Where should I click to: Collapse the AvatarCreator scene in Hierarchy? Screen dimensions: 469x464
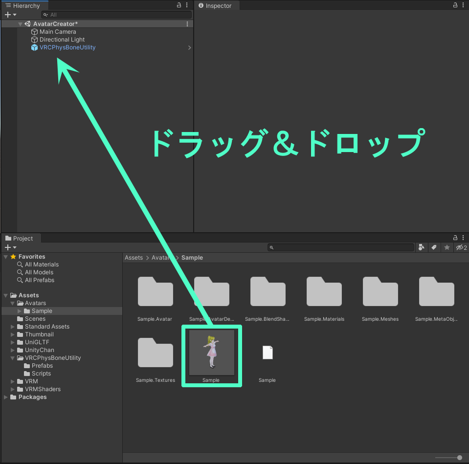tap(20, 23)
